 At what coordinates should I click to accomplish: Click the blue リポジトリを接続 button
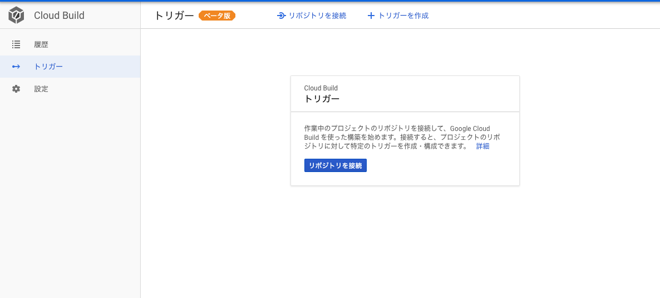point(336,165)
